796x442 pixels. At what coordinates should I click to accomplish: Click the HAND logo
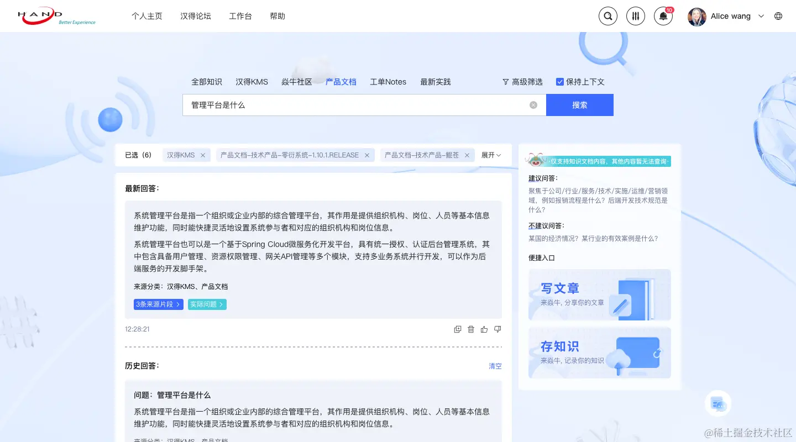click(x=56, y=17)
